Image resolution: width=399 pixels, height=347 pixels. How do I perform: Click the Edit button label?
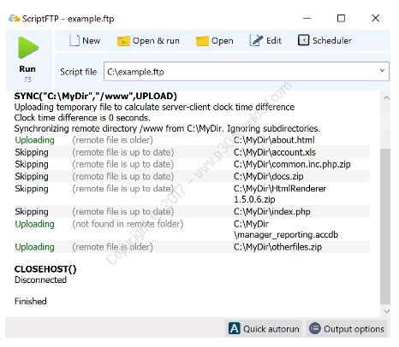click(x=274, y=40)
